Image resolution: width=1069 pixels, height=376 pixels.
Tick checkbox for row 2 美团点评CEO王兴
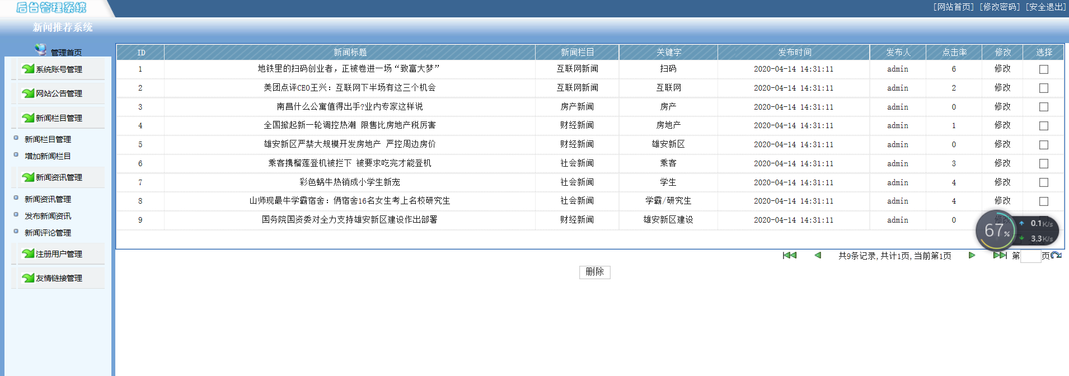tap(1043, 88)
